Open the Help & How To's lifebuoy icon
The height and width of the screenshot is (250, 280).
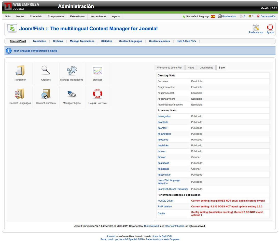pyautogui.click(x=97, y=94)
